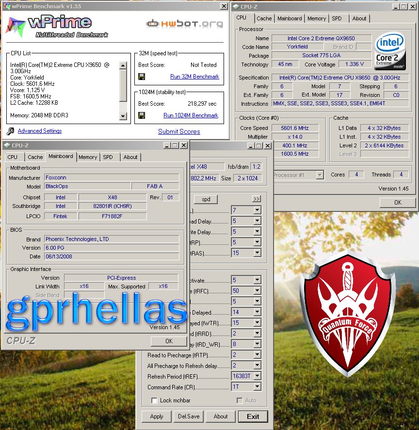Open the tWTR dropdown showing 15

(x=257, y=323)
